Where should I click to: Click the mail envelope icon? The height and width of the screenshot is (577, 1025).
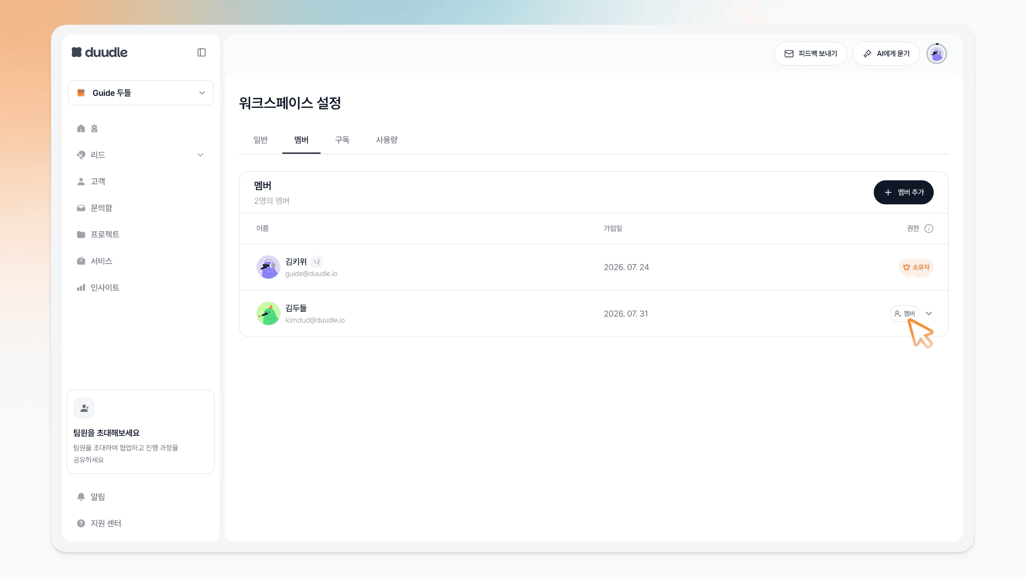tap(789, 53)
